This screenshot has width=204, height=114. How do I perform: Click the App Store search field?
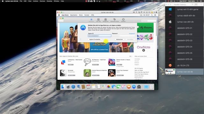click(x=149, y=21)
